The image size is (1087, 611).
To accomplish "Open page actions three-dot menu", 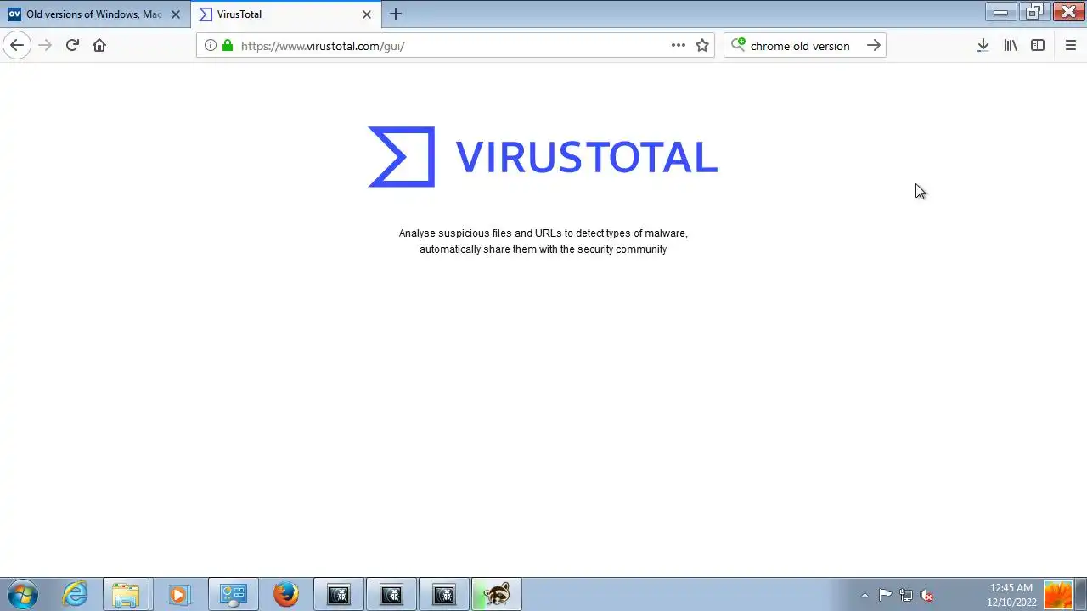I will [679, 45].
